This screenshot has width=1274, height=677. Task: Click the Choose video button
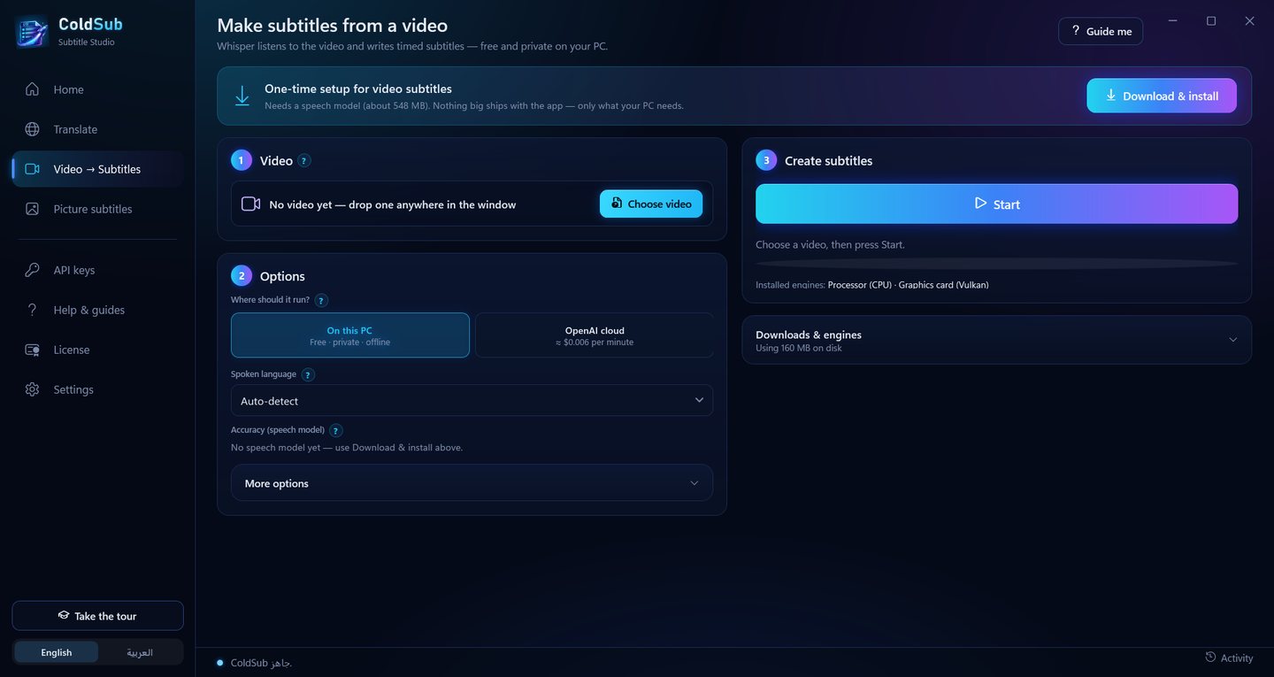pos(651,204)
